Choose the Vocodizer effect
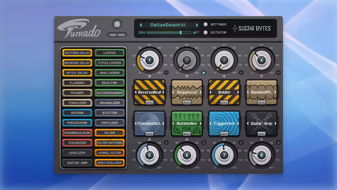This screenshot has height=190, width=337. click(x=77, y=143)
